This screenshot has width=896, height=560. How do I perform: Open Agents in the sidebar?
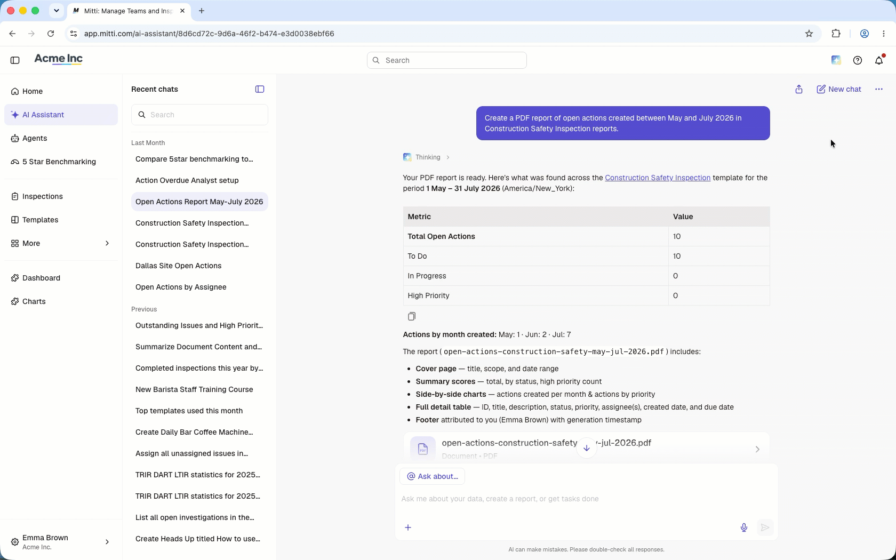tap(61, 138)
